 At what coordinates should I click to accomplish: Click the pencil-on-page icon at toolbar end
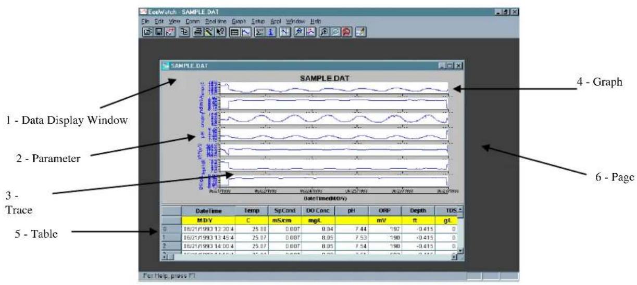(361, 32)
